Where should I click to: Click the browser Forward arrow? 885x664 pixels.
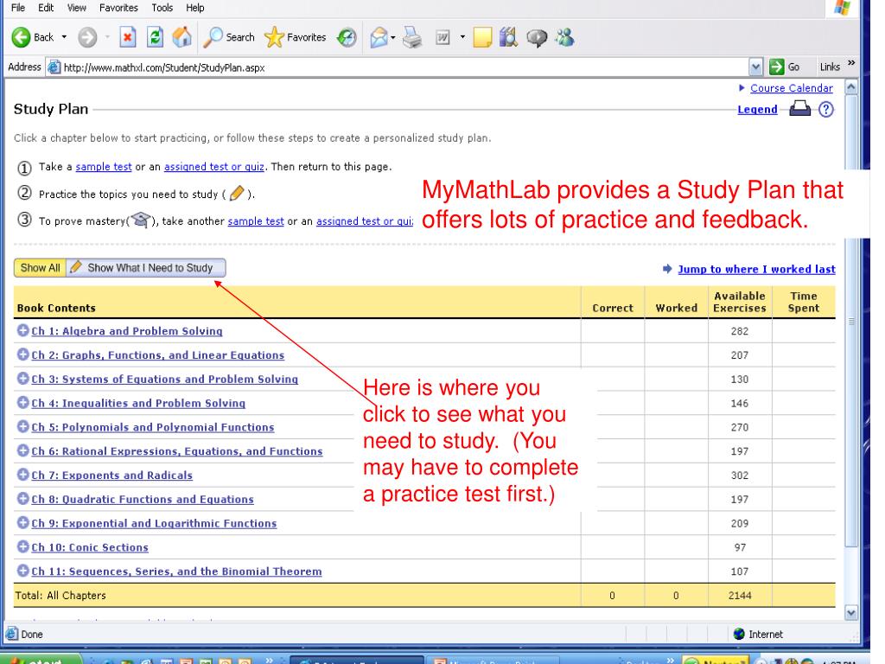[87, 37]
